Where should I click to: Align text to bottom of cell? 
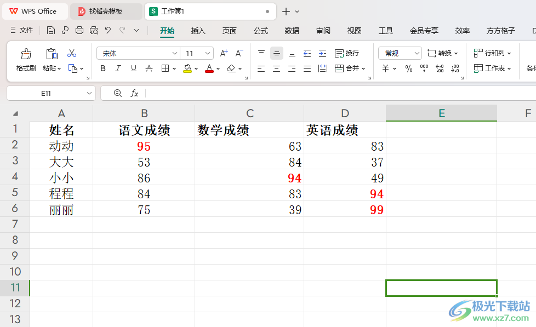click(292, 53)
